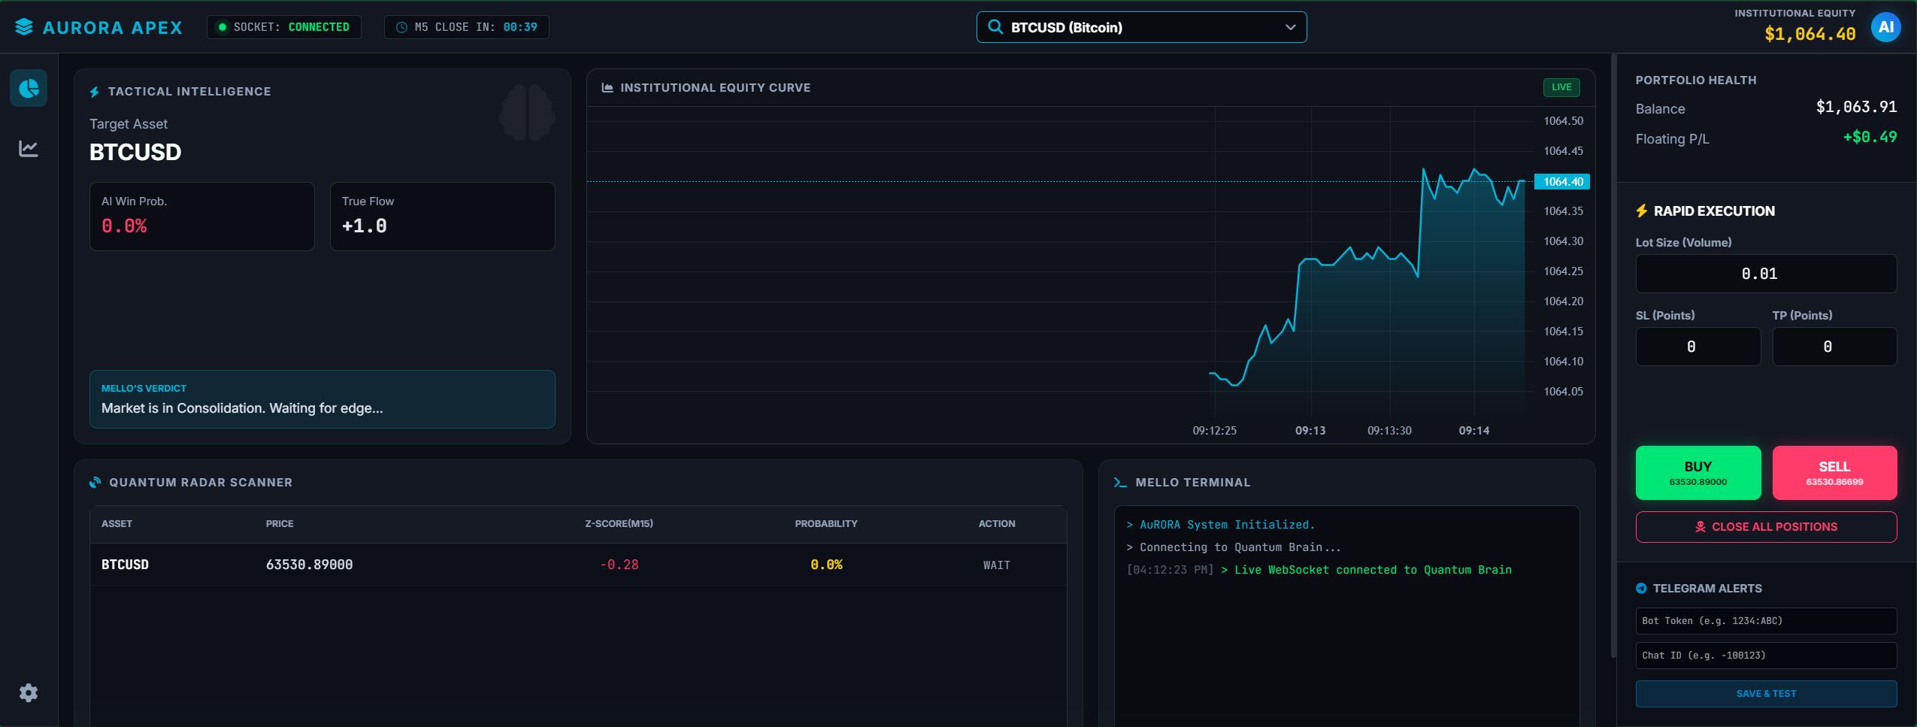The height and width of the screenshot is (727, 1917).
Task: Click the green socket status dot
Action: 222,28
